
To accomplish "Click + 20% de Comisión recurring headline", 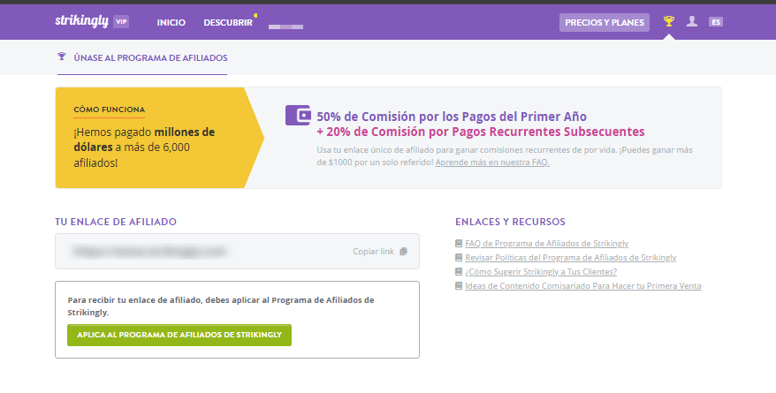I will [481, 132].
